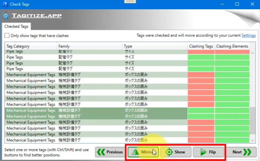Click the Flip button
The image size is (260, 161).
(x=208, y=152)
